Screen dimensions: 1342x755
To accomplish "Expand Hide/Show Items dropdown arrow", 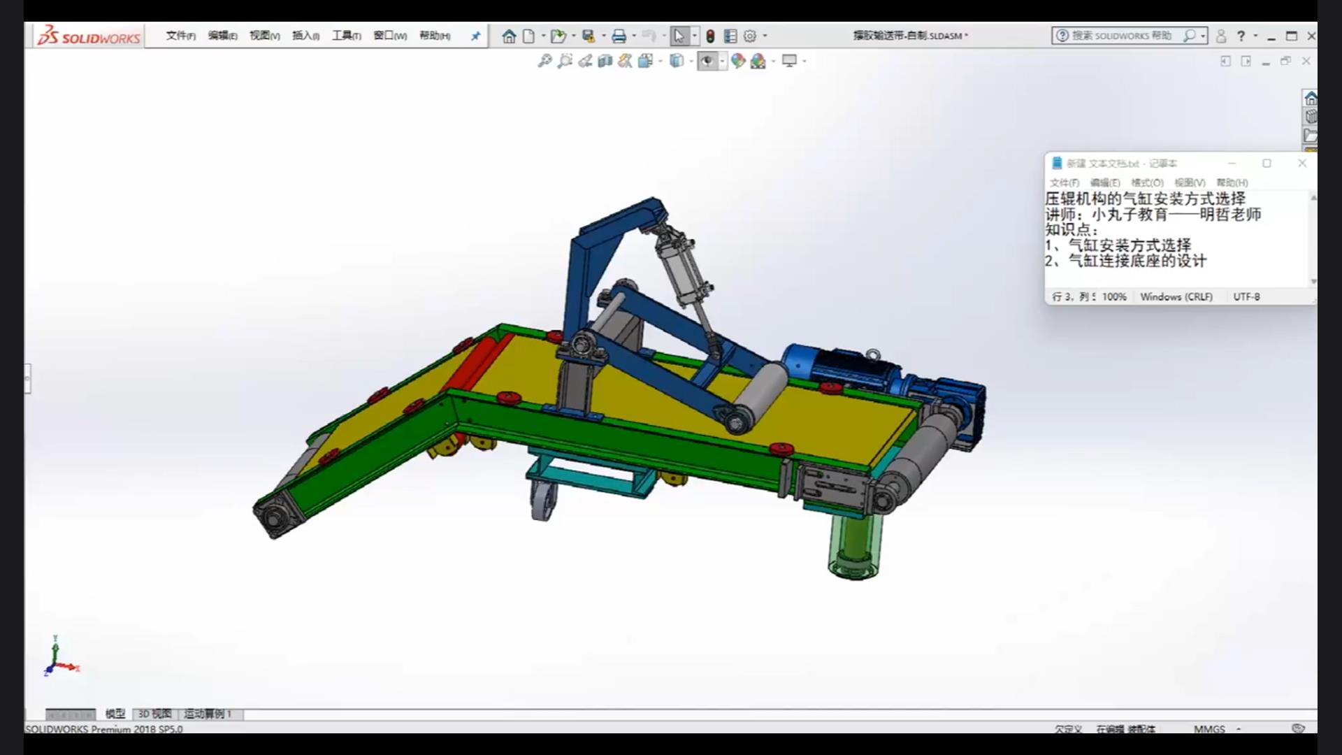I will (x=722, y=62).
